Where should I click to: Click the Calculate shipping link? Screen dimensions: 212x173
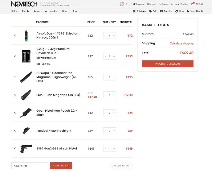pos(182,44)
